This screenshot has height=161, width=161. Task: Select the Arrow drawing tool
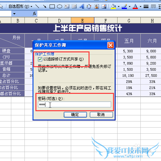tap(44, 6)
